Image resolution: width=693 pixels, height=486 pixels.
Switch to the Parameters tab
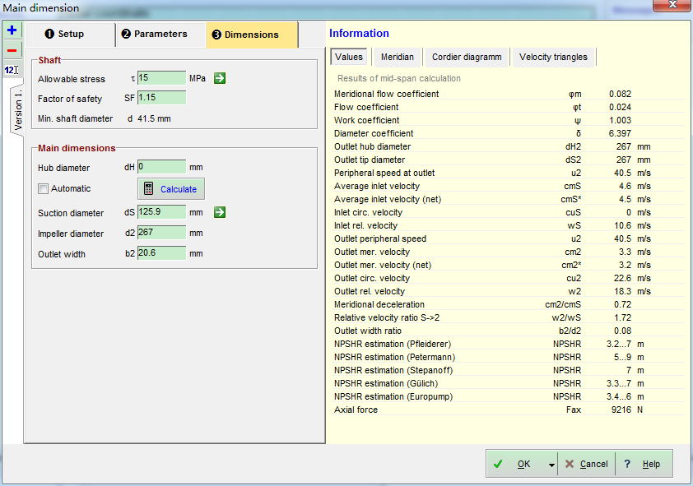pos(160,35)
